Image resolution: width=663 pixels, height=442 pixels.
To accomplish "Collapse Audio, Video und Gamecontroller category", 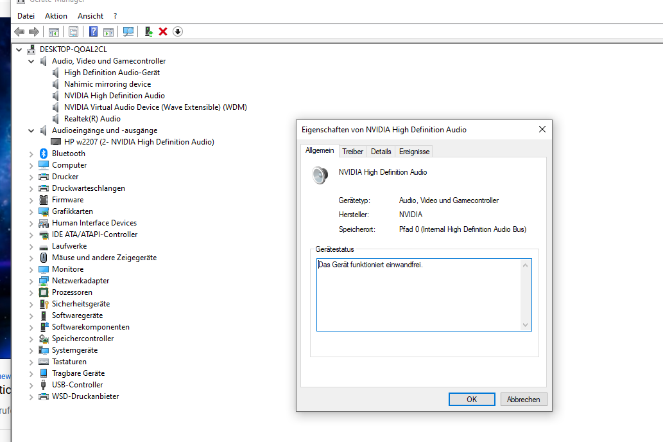I will [31, 61].
